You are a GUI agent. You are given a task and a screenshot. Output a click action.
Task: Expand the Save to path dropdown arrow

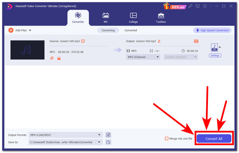pyautogui.click(x=99, y=142)
